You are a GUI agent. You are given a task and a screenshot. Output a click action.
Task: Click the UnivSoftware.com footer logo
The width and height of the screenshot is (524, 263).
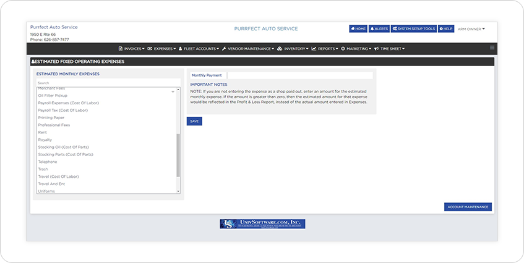[x=262, y=223]
